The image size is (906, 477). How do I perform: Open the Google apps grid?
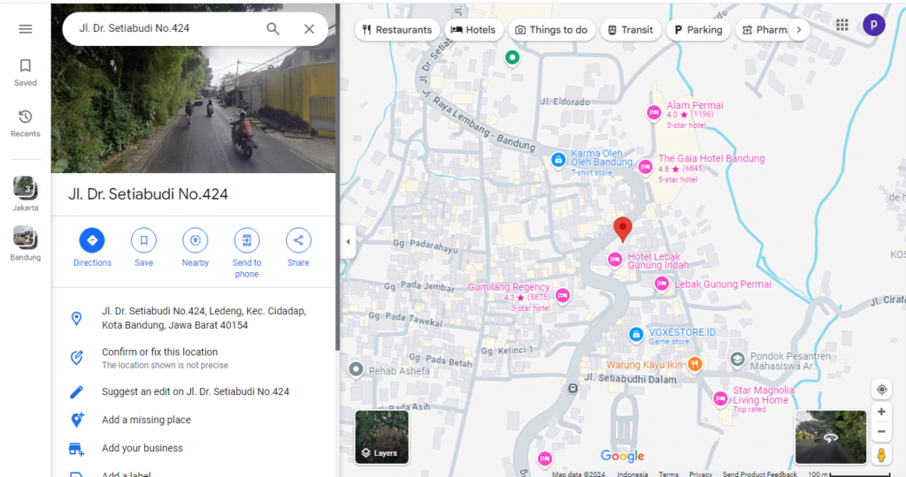(841, 26)
